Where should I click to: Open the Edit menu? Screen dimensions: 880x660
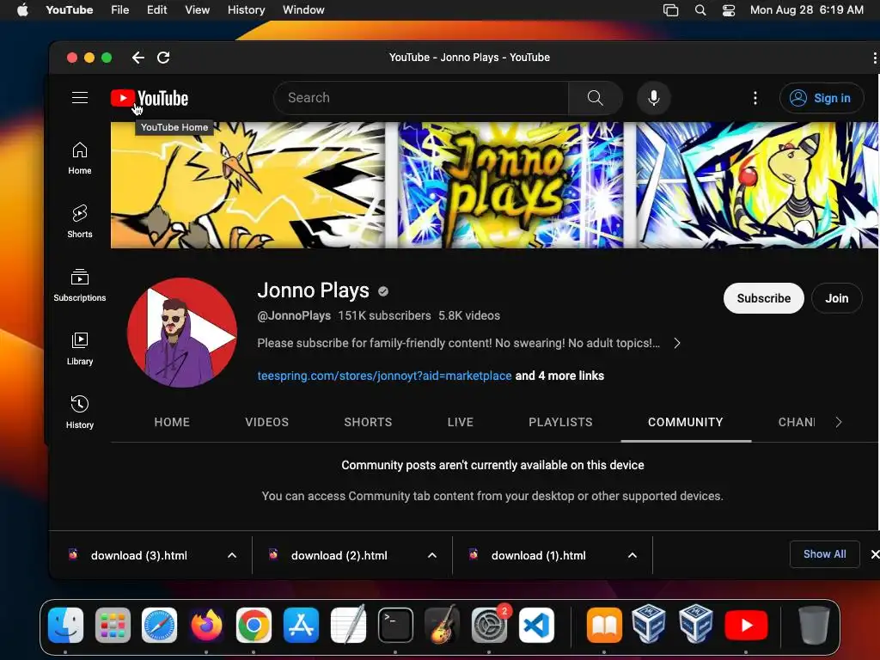[156, 9]
